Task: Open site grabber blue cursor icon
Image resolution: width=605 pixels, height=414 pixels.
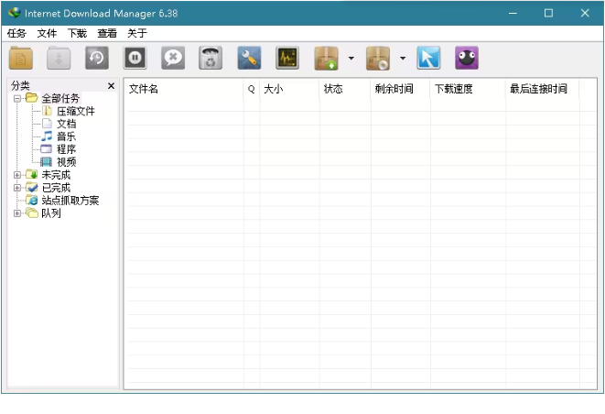Action: [428, 58]
